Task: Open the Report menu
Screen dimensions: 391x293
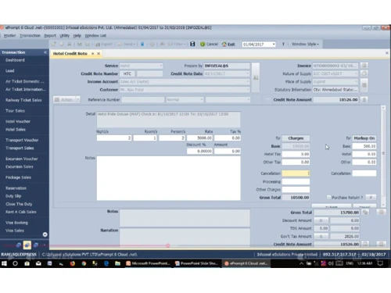Action: 50,35
